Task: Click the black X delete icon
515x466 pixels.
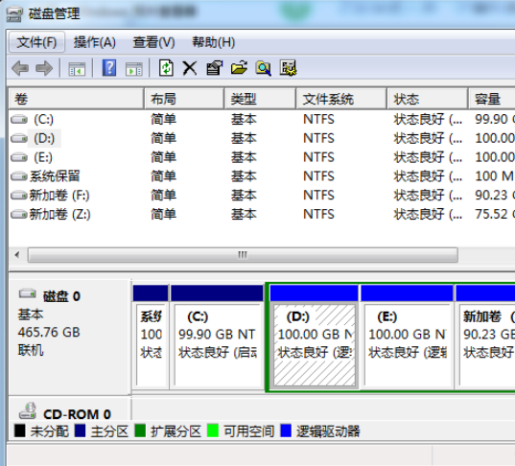Action: pos(190,68)
